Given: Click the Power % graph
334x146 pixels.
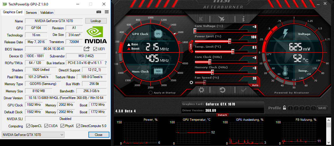Looking at the screenshot, I should (141, 133).
